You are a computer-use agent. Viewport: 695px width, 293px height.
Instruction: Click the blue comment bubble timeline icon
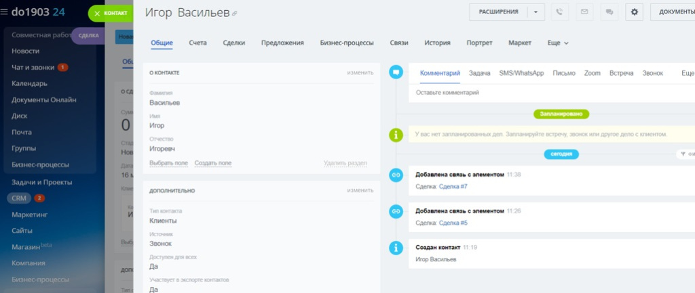(396, 72)
